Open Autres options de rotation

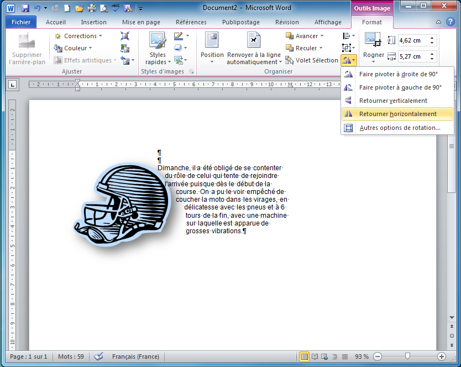pos(397,128)
